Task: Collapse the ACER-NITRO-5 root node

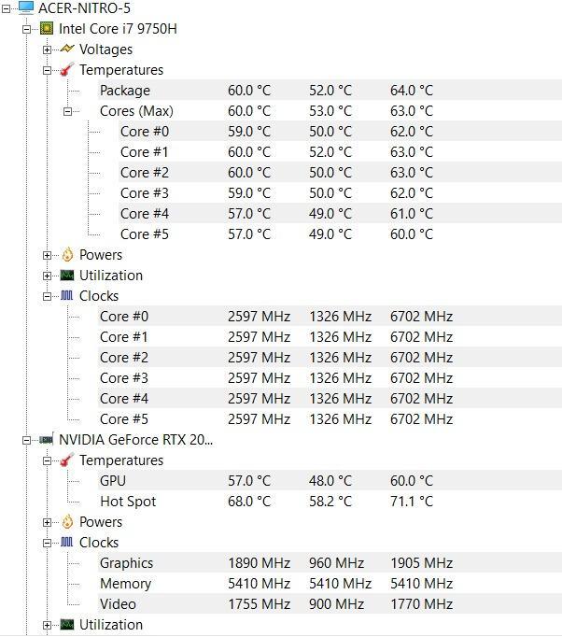Action: pyautogui.click(x=6, y=8)
